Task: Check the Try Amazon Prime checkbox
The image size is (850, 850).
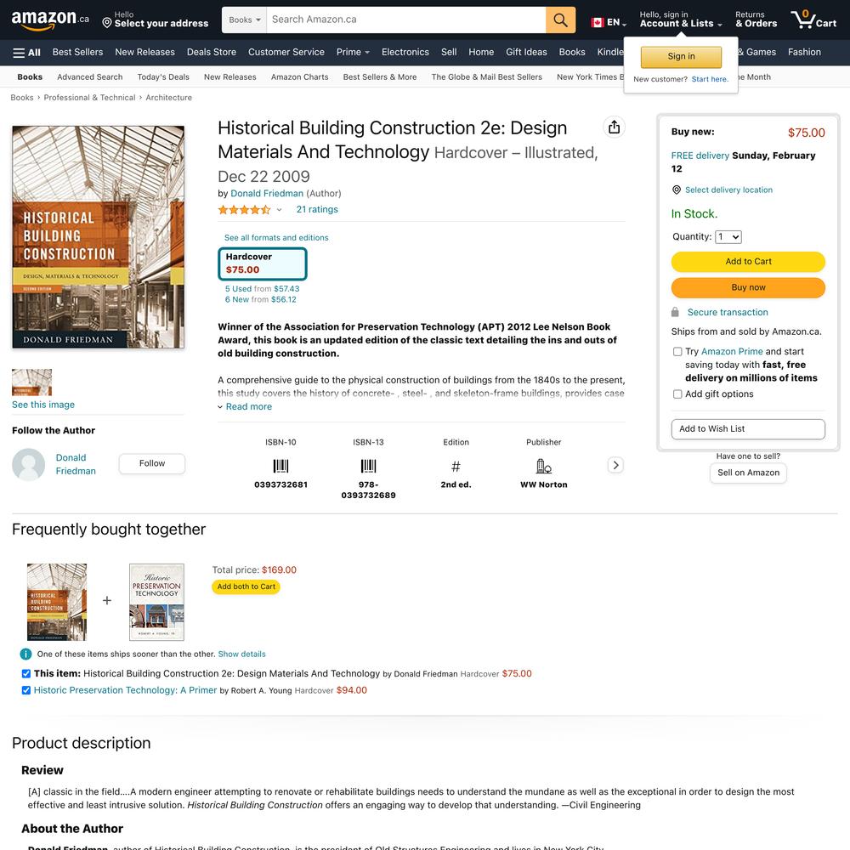Action: 677,352
